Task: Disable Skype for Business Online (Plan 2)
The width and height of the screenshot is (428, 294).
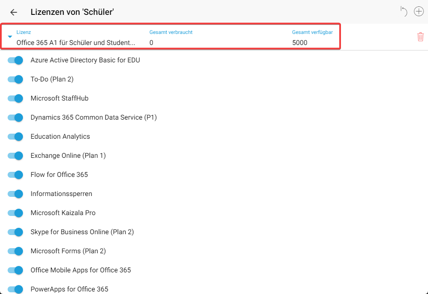Action: [15, 232]
